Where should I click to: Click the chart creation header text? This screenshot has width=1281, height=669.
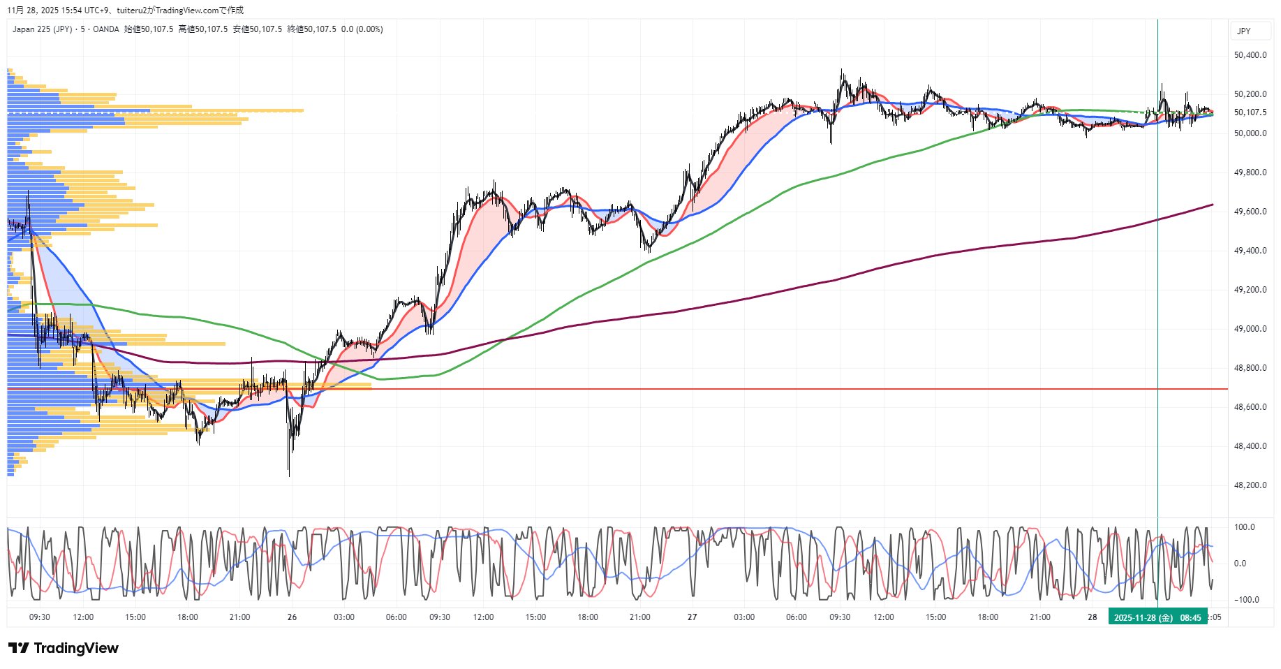coord(126,10)
